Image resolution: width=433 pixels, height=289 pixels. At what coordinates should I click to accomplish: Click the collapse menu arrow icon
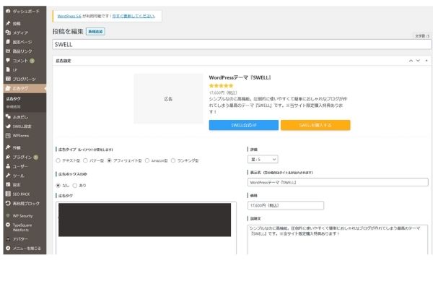pyautogui.click(x=8, y=248)
